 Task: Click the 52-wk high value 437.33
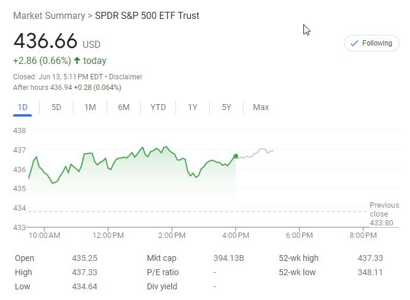tap(370, 258)
